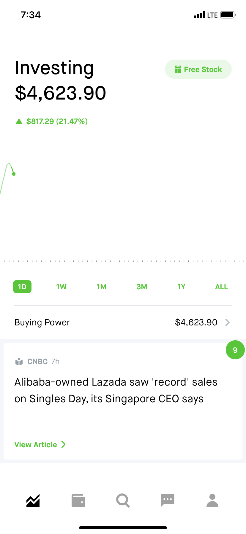Show ALL time chart range
The image size is (246, 534).
(221, 287)
